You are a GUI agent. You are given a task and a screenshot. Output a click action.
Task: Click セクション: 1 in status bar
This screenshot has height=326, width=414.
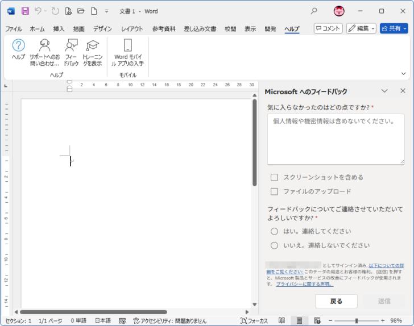point(18,321)
